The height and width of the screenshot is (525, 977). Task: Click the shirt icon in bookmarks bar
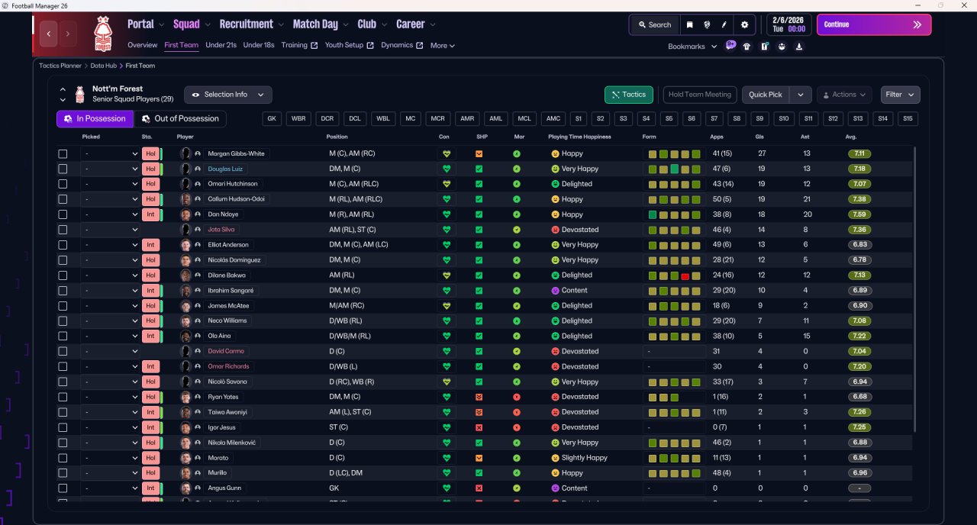[746, 46]
